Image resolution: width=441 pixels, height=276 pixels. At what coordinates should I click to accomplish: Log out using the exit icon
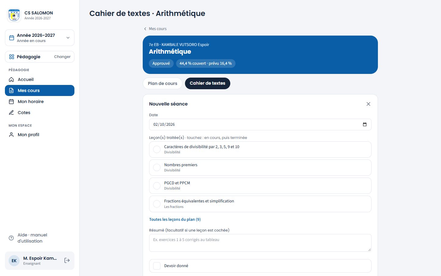[67, 260]
